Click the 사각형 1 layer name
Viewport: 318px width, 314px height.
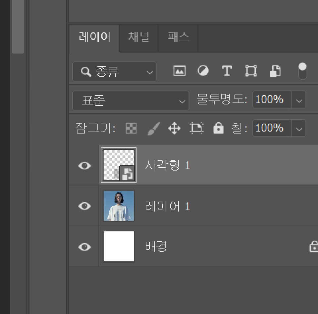tap(168, 165)
